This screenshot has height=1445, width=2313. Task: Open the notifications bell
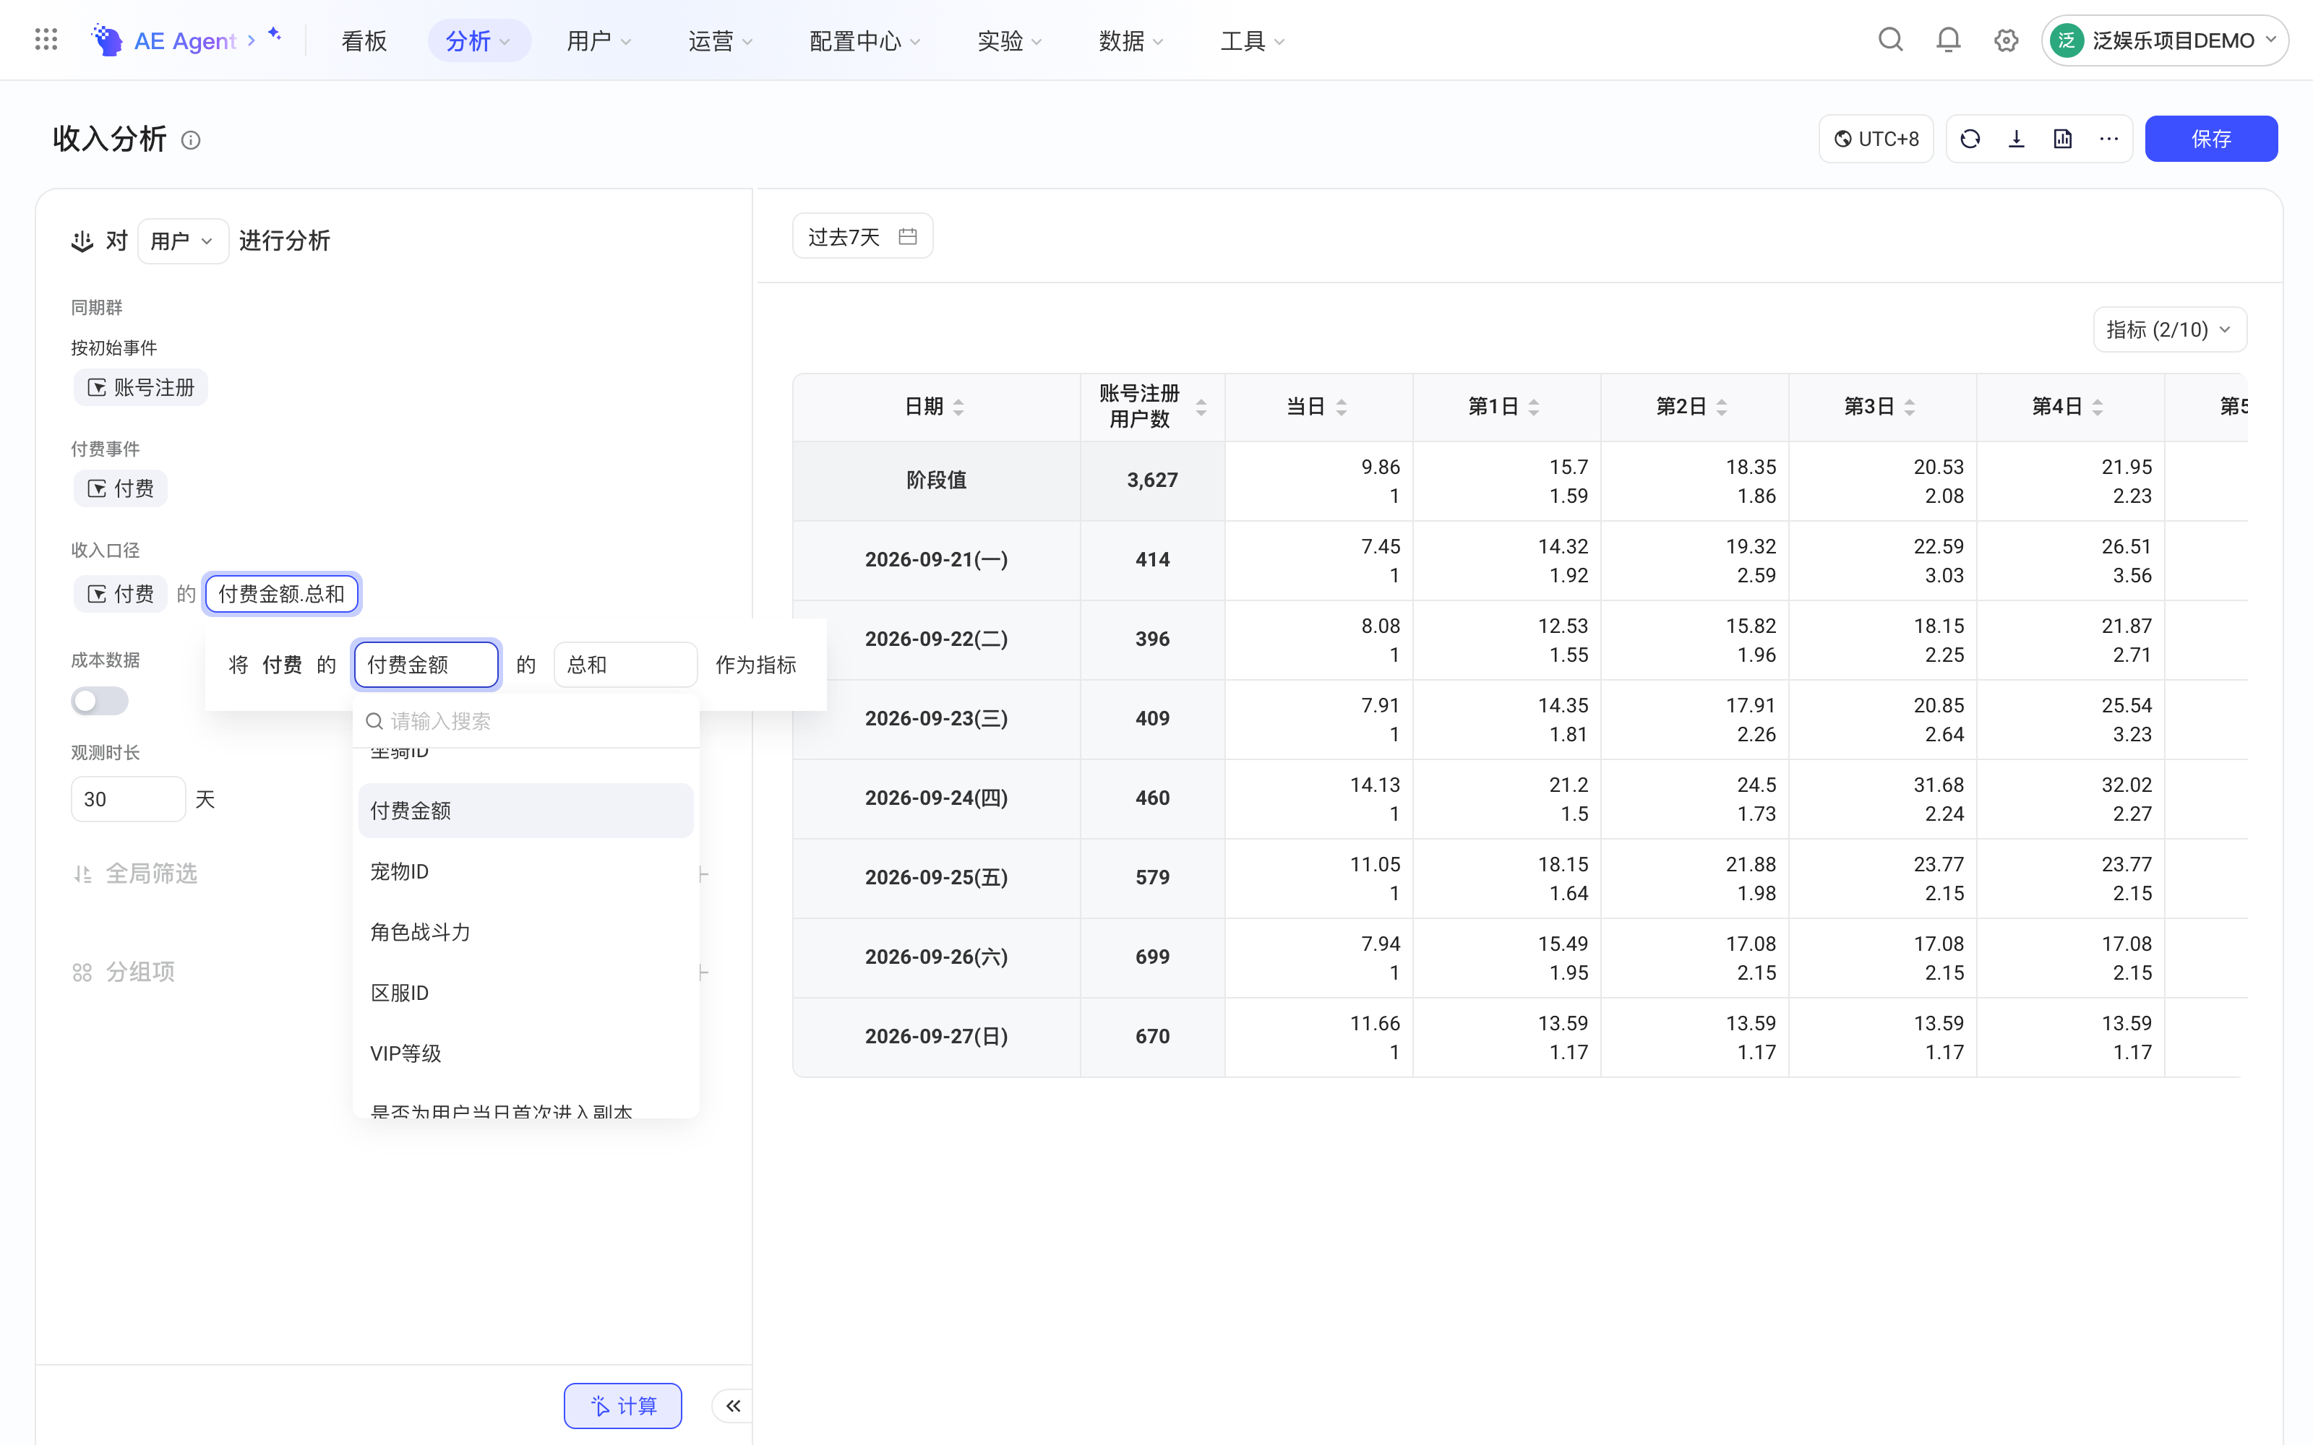pyautogui.click(x=1948, y=40)
